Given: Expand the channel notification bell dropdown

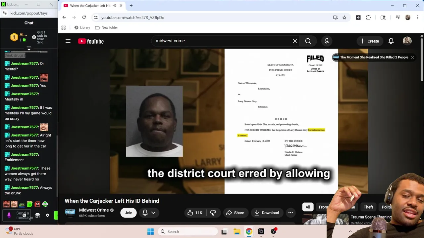Looking at the screenshot, I should [x=149, y=213].
